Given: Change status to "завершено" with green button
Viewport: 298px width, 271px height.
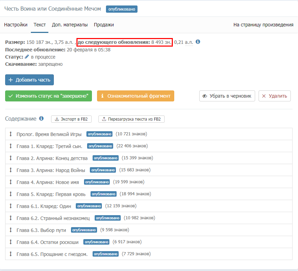Looking at the screenshot, I should [x=49, y=96].
